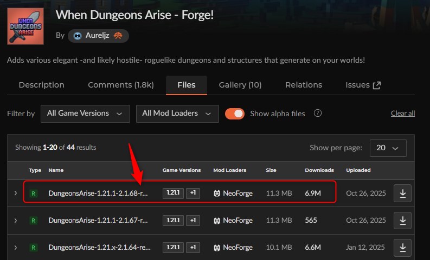Select the Files tab

(187, 85)
